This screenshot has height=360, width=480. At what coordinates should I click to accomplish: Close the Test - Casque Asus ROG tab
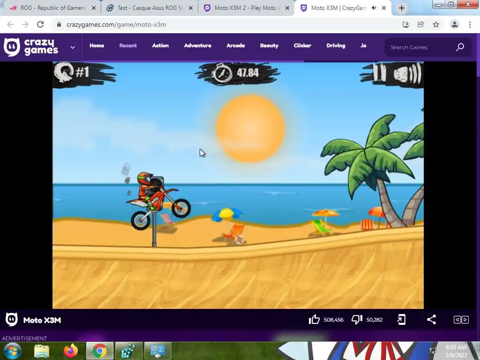click(x=191, y=8)
